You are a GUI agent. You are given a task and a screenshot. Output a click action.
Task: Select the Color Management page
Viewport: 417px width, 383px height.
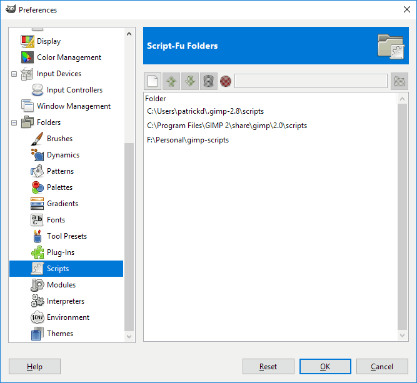pos(69,57)
